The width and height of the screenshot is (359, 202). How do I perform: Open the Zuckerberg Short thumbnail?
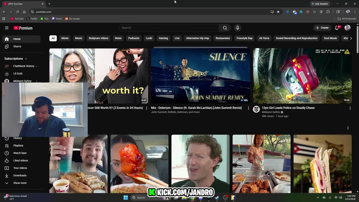pyautogui.click(x=200, y=164)
